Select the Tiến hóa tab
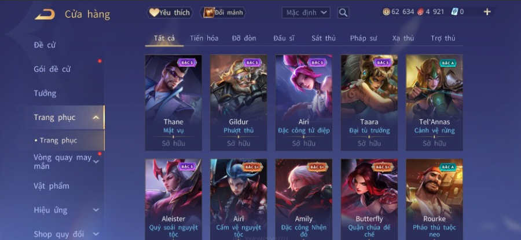This screenshot has height=240, width=521. 204,38
